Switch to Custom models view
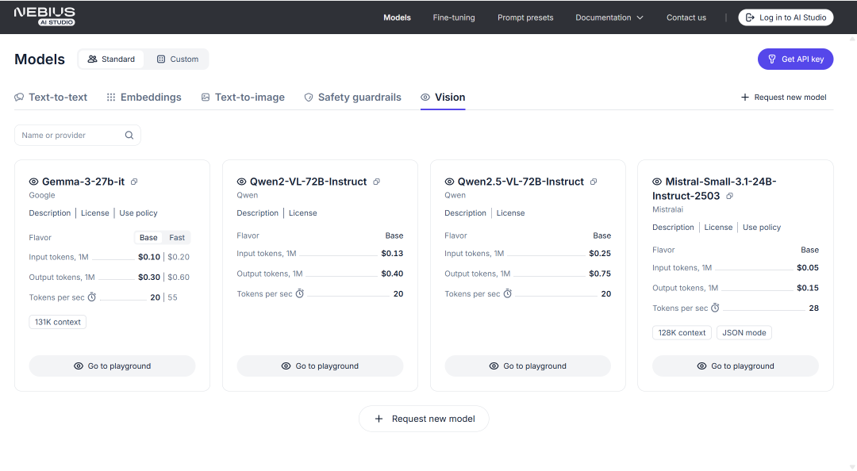857x471 pixels. point(177,59)
